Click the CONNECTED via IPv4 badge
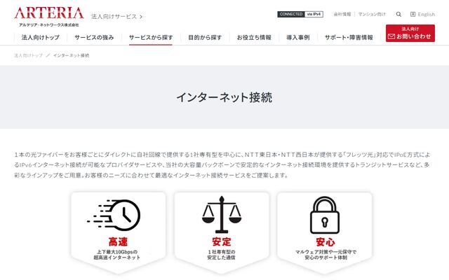The image size is (449, 280). (300, 14)
